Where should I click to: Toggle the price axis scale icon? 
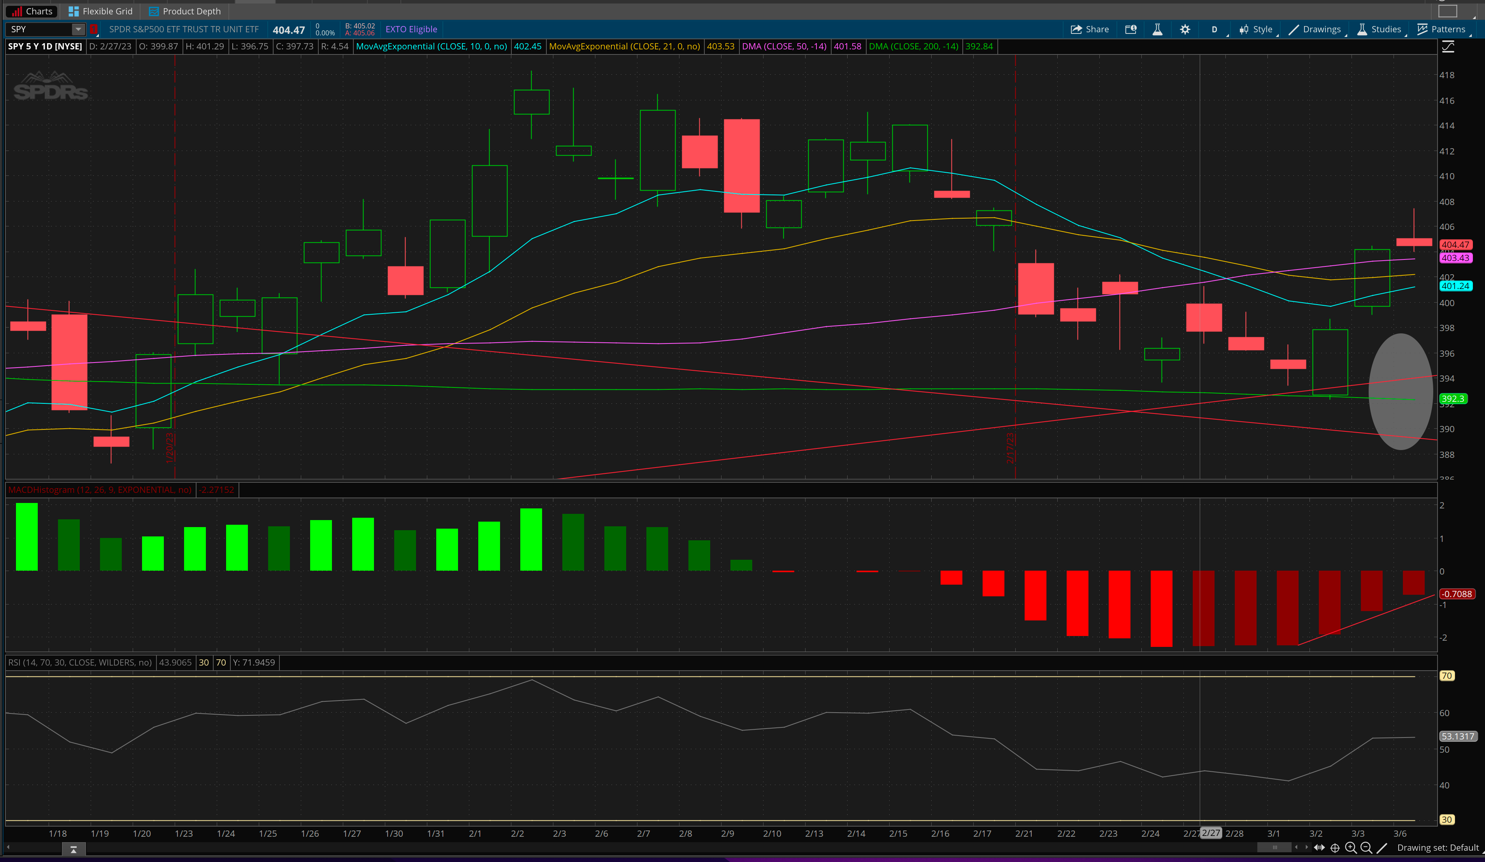1448,47
